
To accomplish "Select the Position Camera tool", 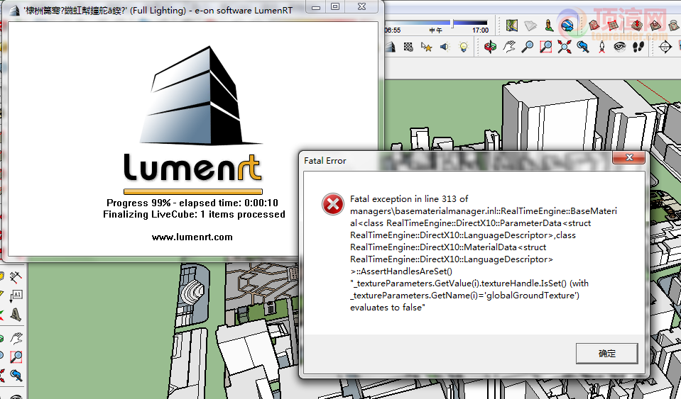I will [x=601, y=47].
